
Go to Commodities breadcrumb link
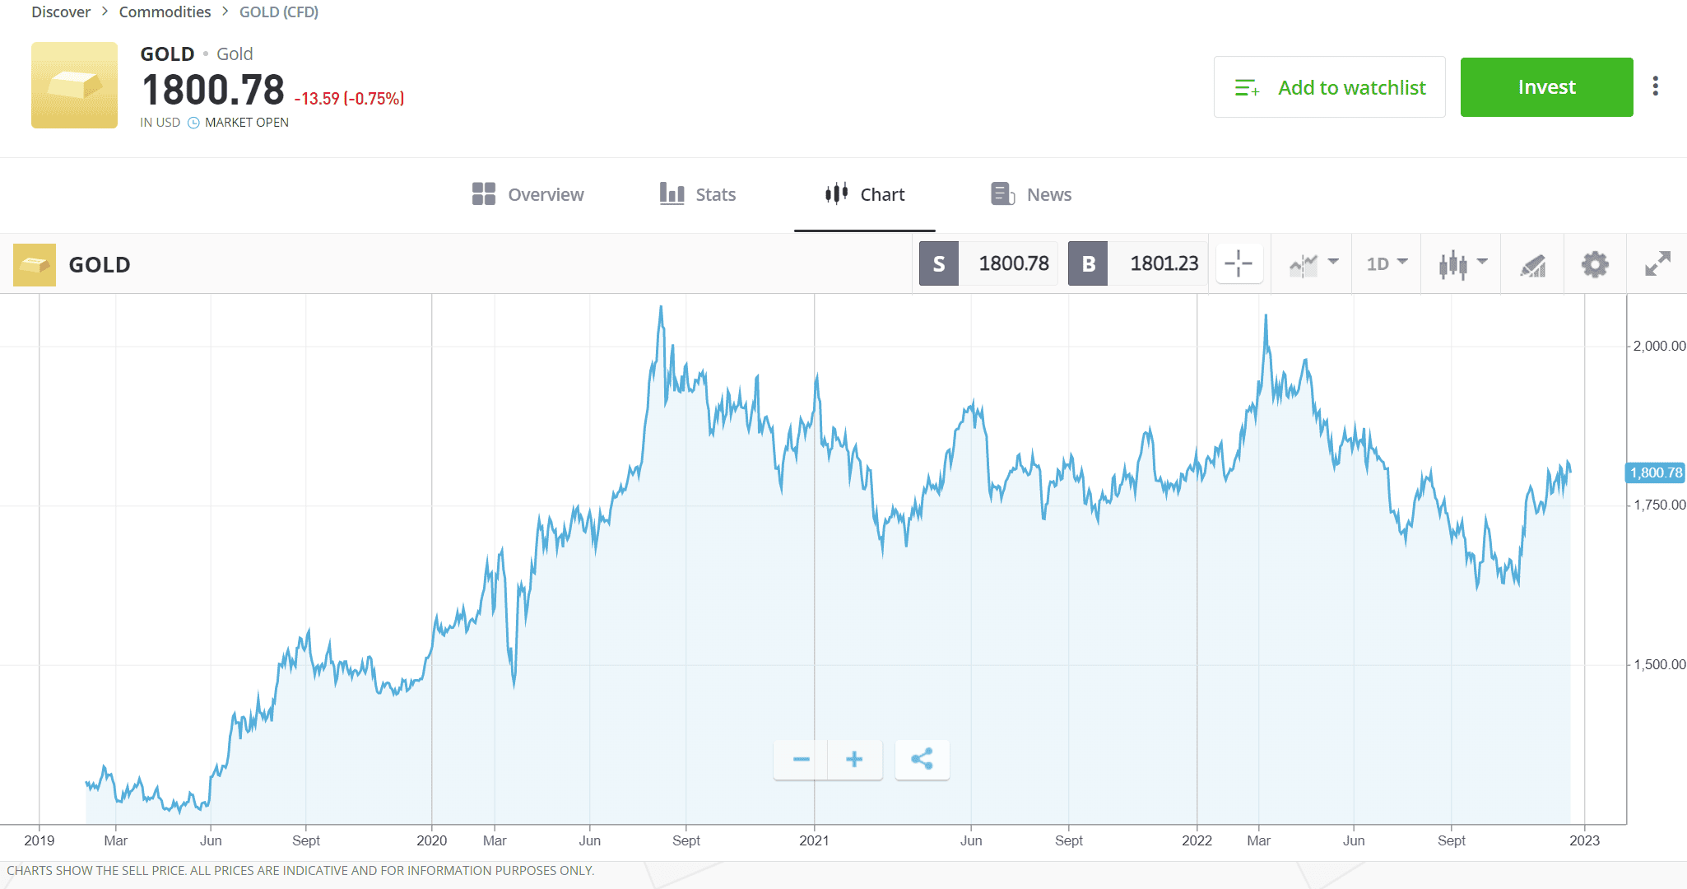pos(165,12)
